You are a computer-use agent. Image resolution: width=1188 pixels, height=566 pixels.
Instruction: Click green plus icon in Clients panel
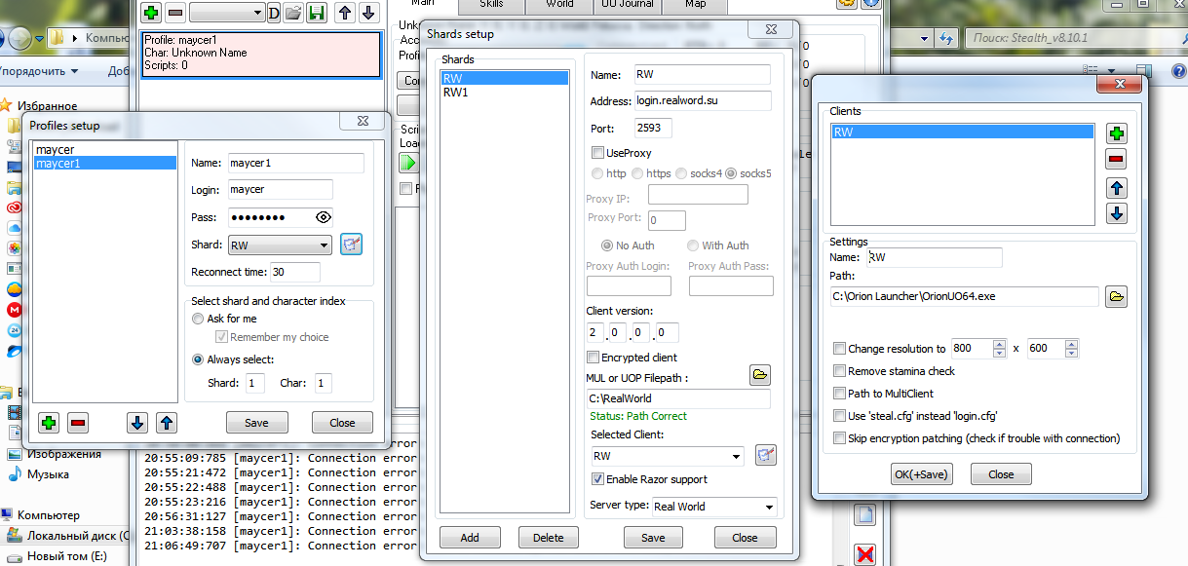point(1117,134)
